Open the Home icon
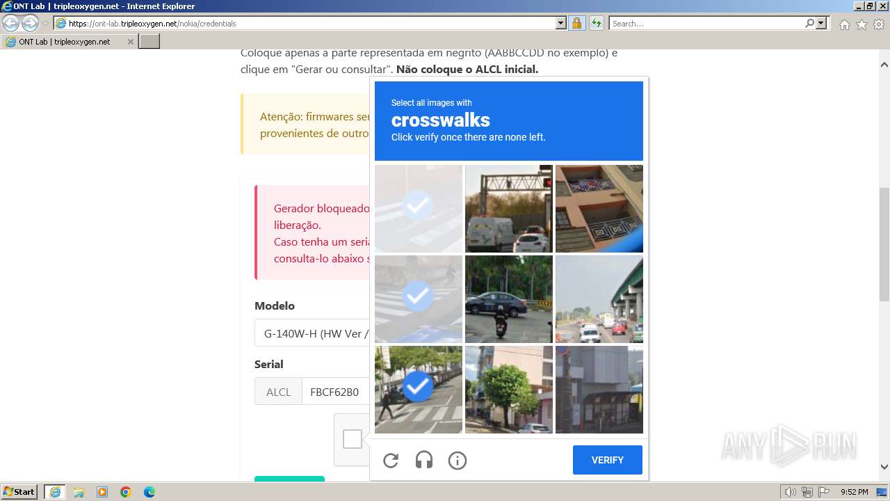Screen dimensions: 890x501 844,24
